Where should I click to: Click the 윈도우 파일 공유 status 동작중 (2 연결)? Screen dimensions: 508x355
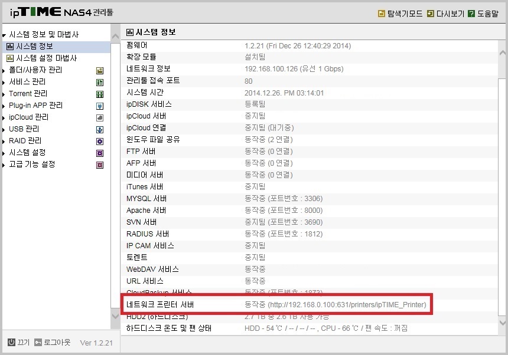pyautogui.click(x=269, y=139)
